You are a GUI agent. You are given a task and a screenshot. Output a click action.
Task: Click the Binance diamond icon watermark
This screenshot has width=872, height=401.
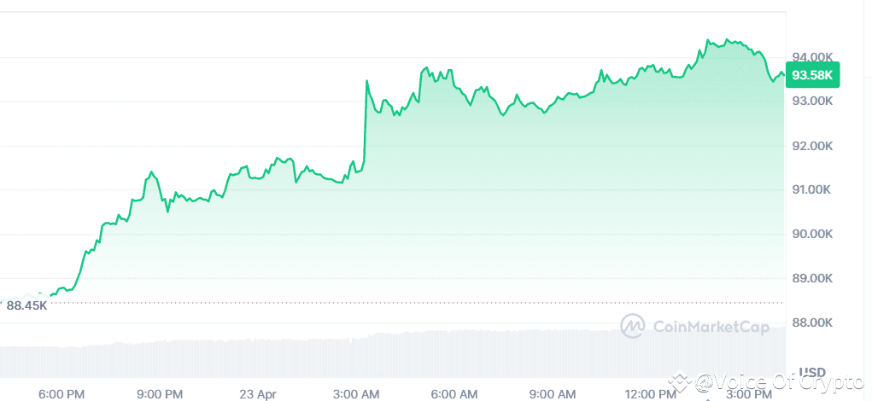coord(680,383)
